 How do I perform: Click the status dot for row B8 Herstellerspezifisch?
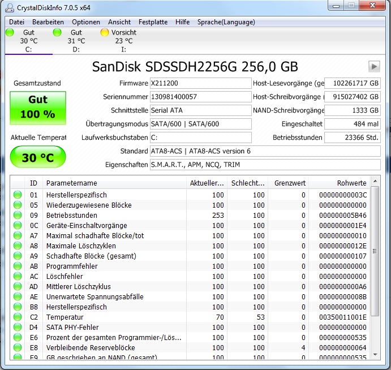click(18, 307)
